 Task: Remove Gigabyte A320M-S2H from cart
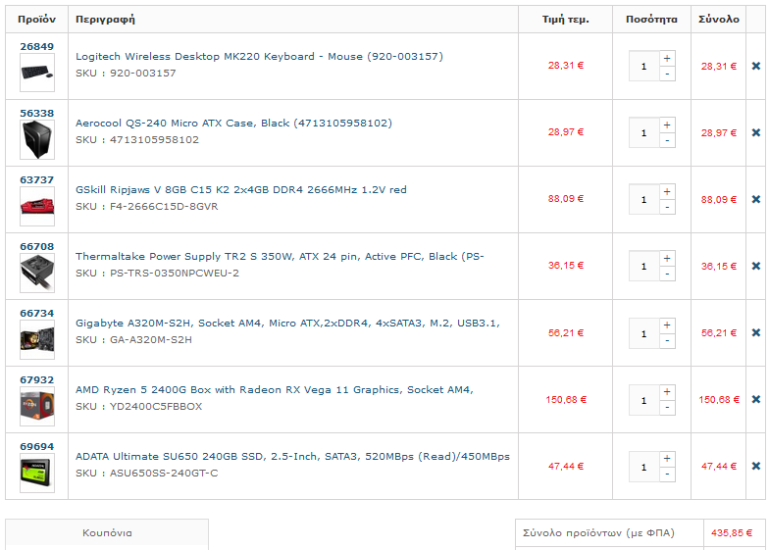(755, 333)
